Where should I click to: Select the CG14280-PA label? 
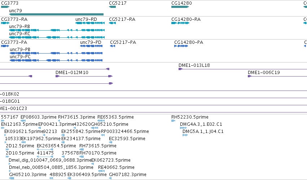[x=189, y=42]
